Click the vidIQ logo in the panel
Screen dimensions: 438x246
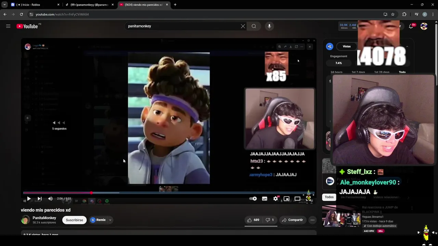pos(330,46)
